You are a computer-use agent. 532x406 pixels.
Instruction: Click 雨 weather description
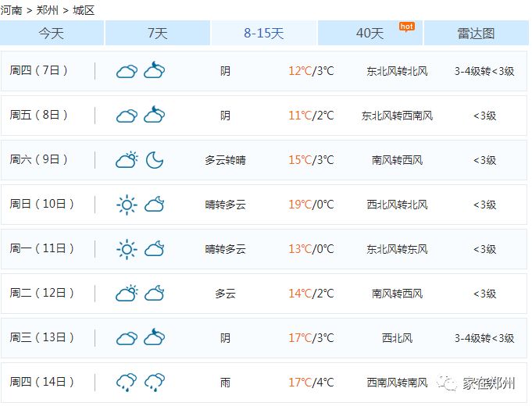coord(225,383)
